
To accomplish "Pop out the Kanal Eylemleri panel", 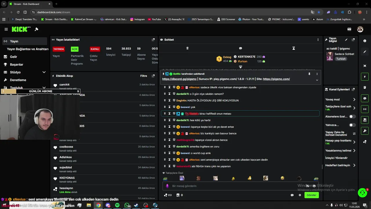I will (353, 89).
